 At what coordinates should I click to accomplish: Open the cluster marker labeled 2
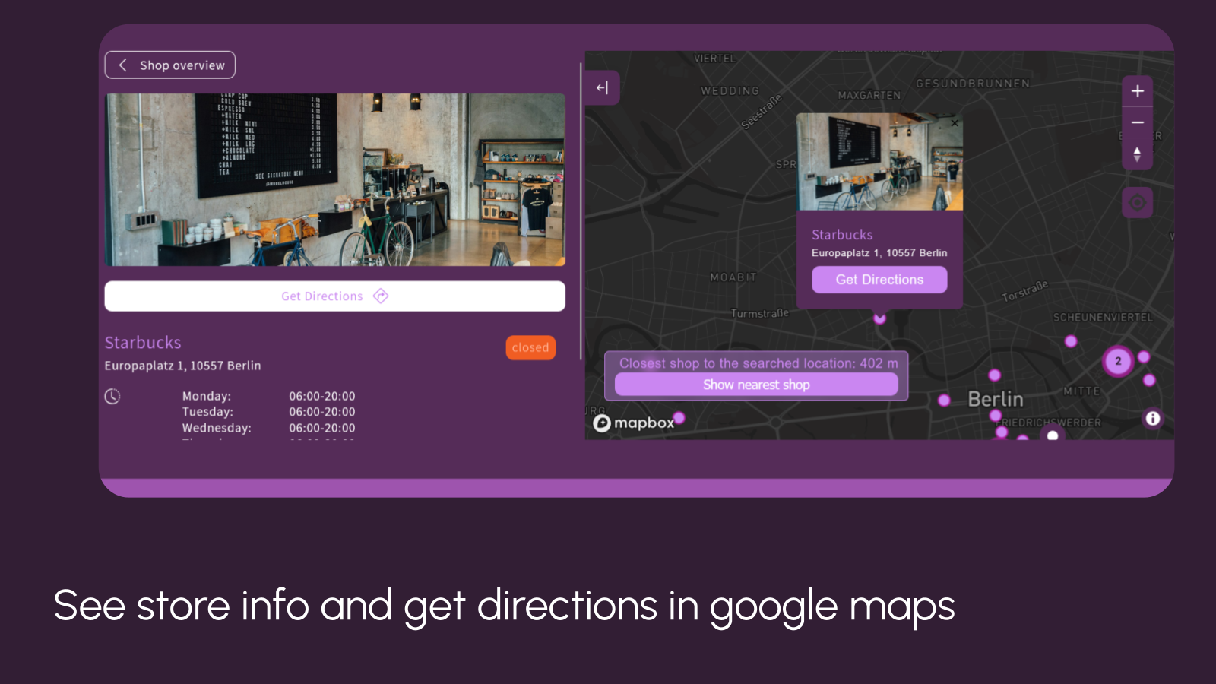[1118, 361]
